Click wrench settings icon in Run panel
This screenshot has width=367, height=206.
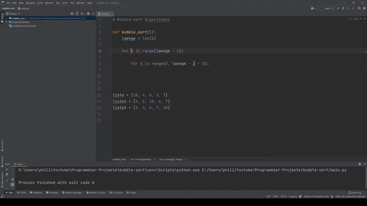(7, 175)
